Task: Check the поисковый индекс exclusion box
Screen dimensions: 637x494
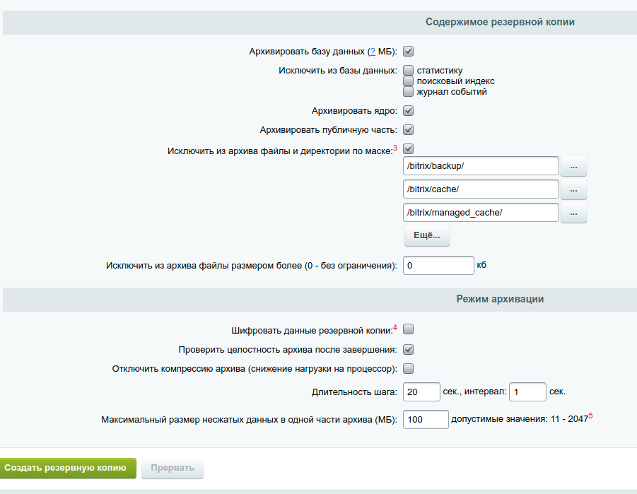Action: coord(408,81)
